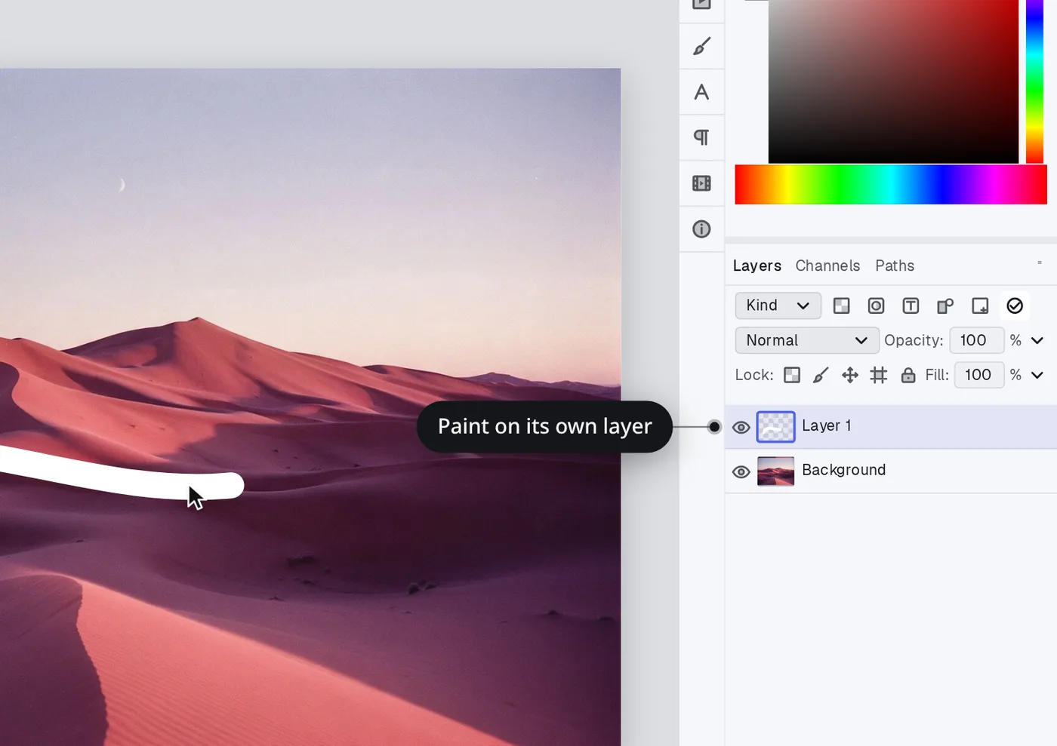Open the Kind filter dropdown
Viewport: 1057px width, 746px height.
coord(778,305)
